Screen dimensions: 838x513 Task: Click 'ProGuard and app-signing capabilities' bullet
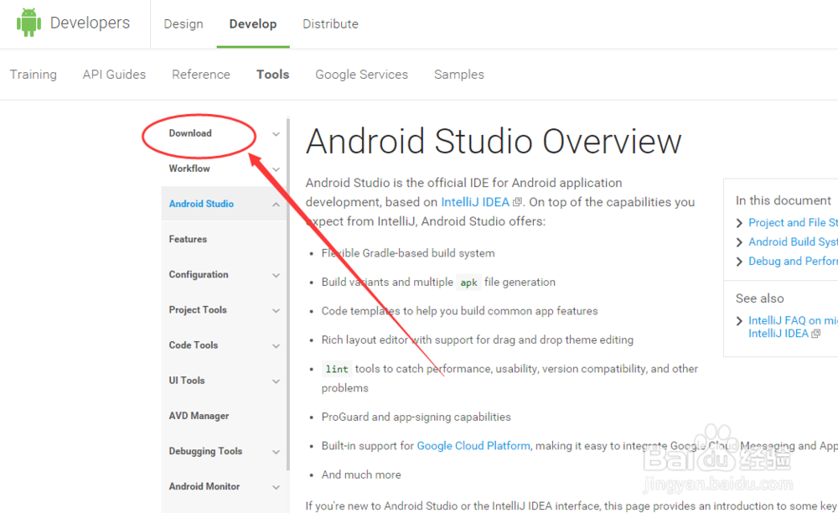point(416,417)
